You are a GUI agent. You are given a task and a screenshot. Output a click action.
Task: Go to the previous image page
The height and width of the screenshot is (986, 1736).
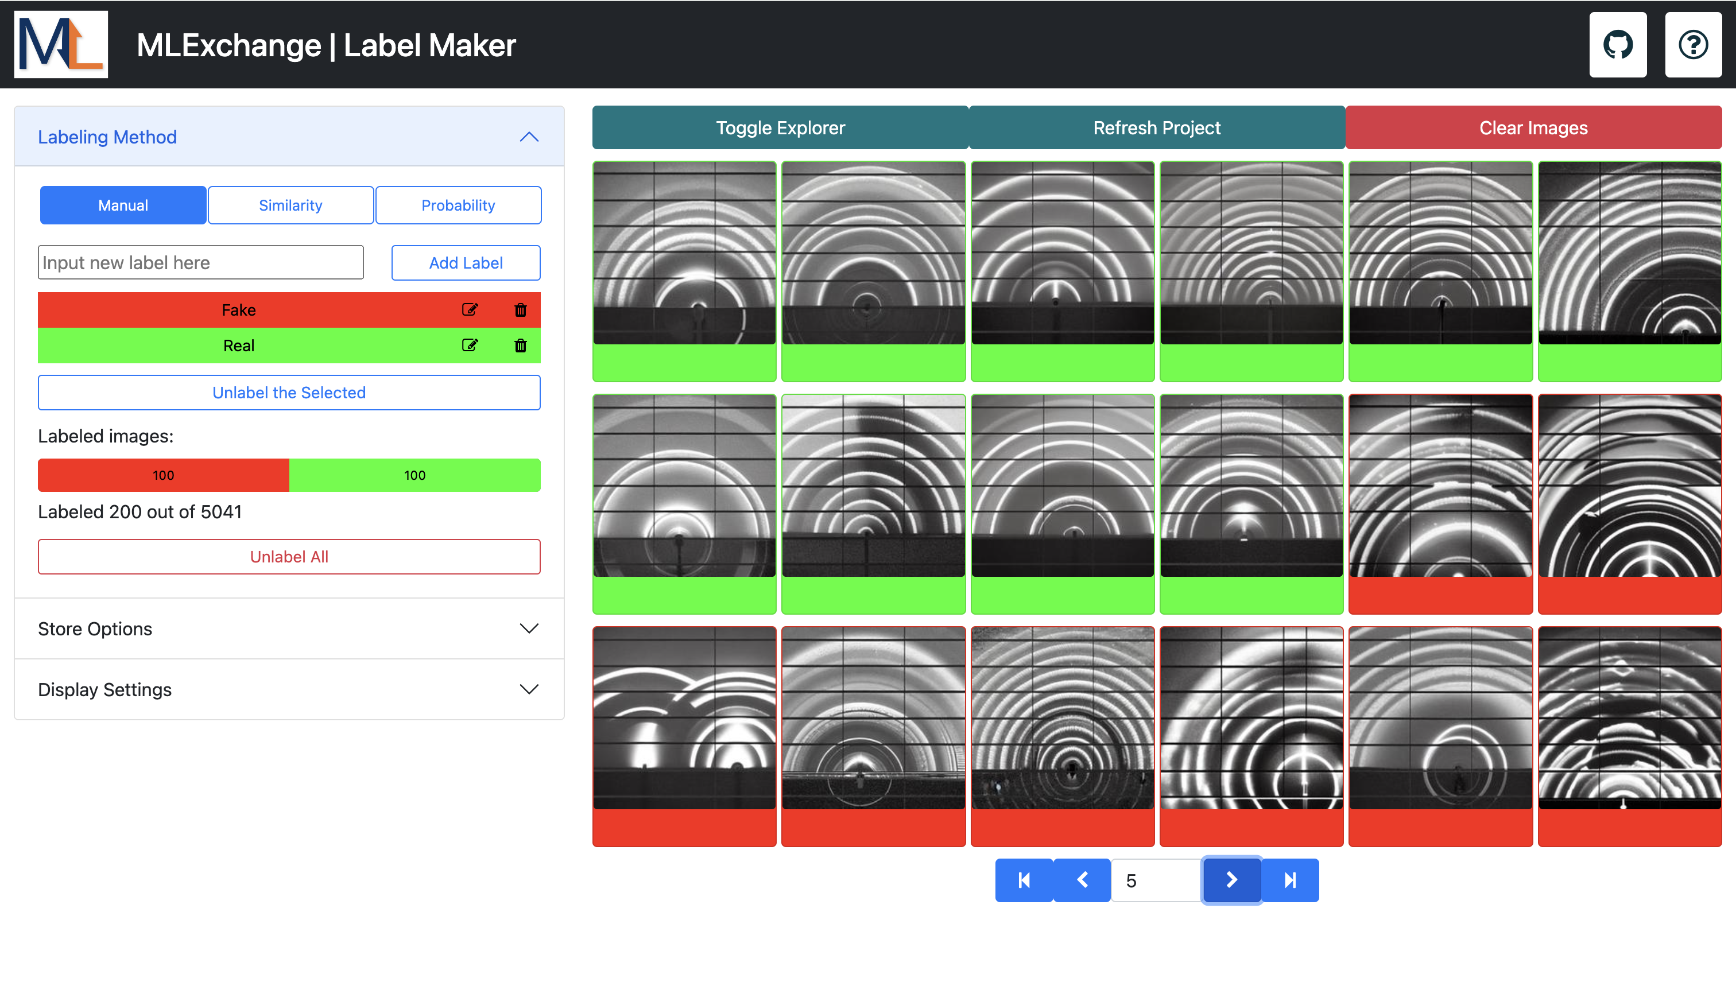[1082, 880]
